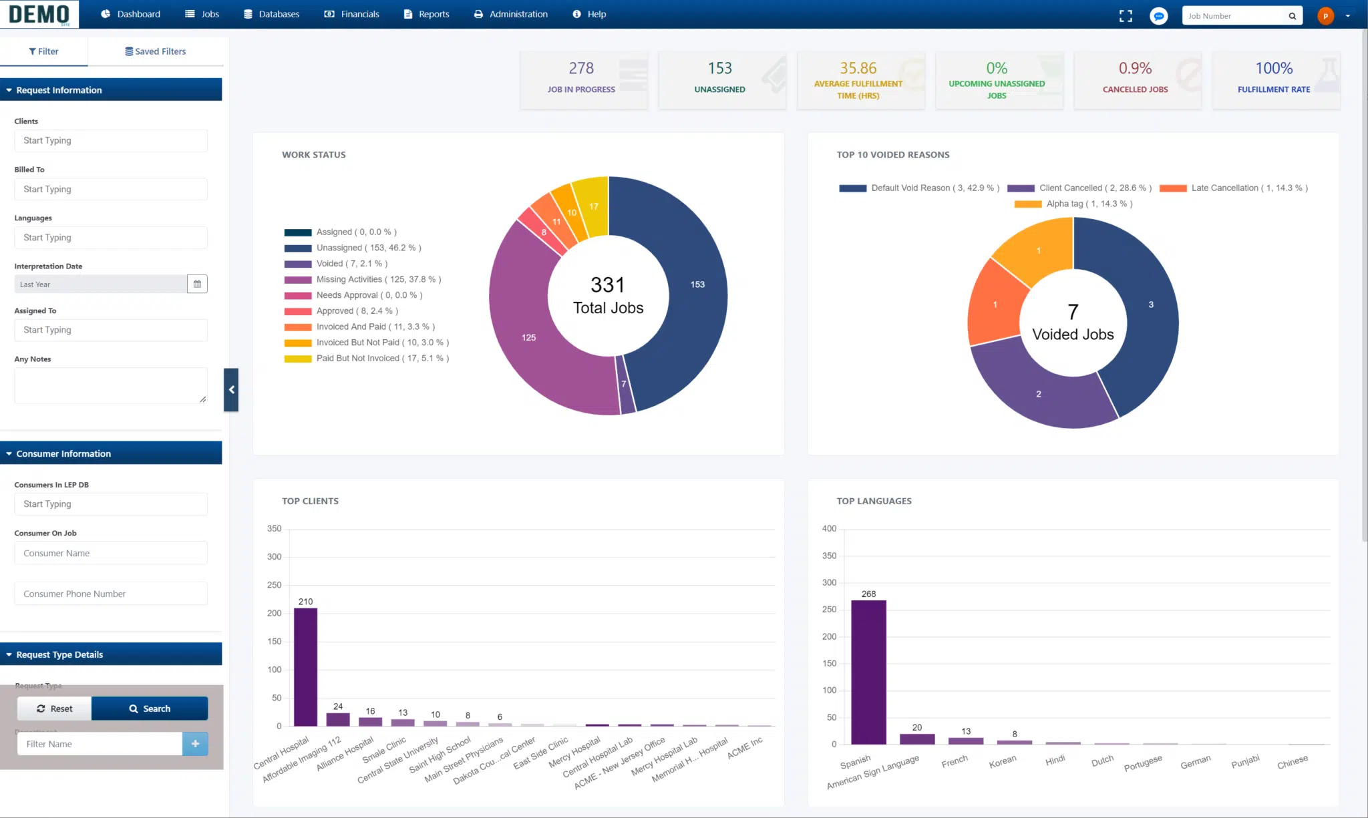Screen dimensions: 1368x818
Task: Click the Job Number search magnifier
Action: (1293, 16)
